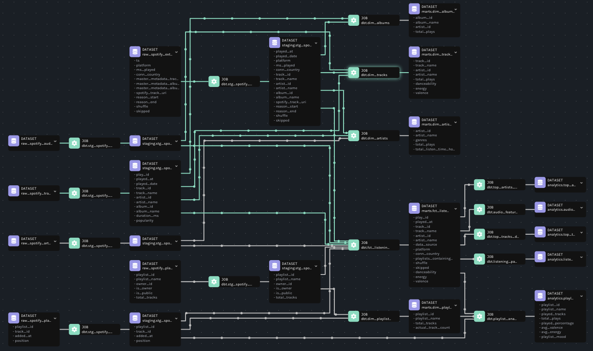Select the gear icon of highlighted dbt.dim_tracks job
This screenshot has width=593, height=351.
click(354, 73)
